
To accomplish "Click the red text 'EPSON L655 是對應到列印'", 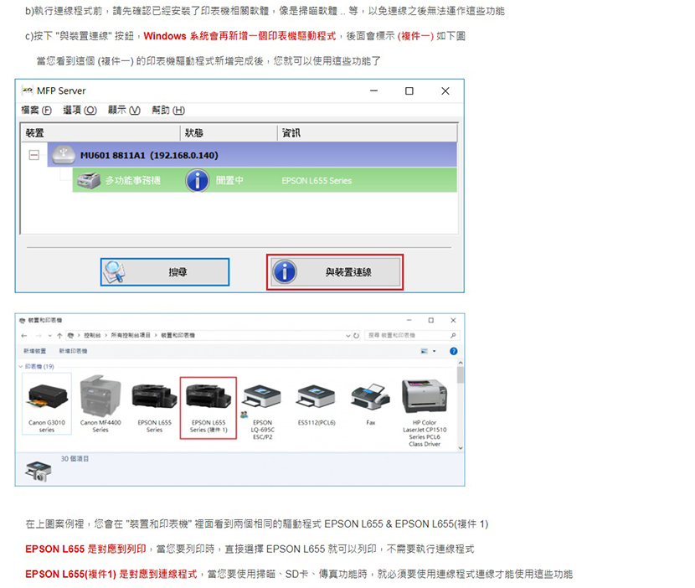I will [x=85, y=549].
